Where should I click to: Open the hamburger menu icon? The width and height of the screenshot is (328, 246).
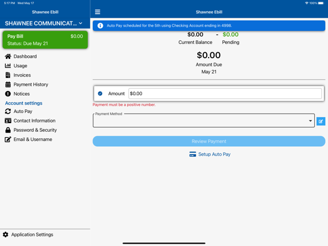[x=97, y=12]
